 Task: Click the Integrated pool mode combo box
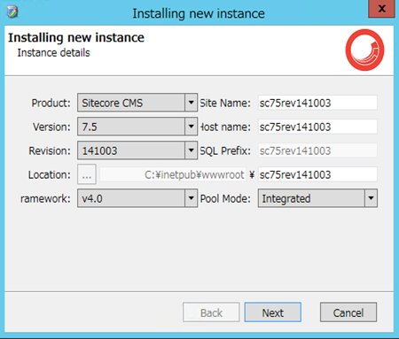click(x=317, y=198)
